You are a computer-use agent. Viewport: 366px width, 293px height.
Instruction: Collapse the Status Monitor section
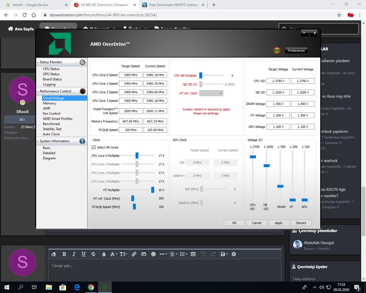point(38,62)
